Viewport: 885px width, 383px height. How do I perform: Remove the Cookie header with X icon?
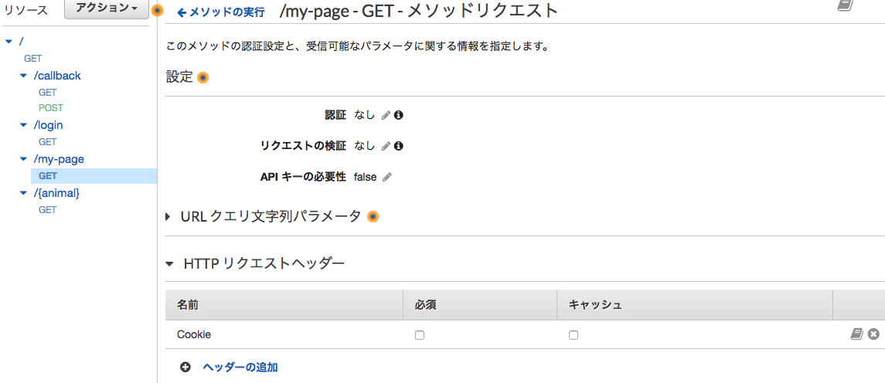(873, 334)
